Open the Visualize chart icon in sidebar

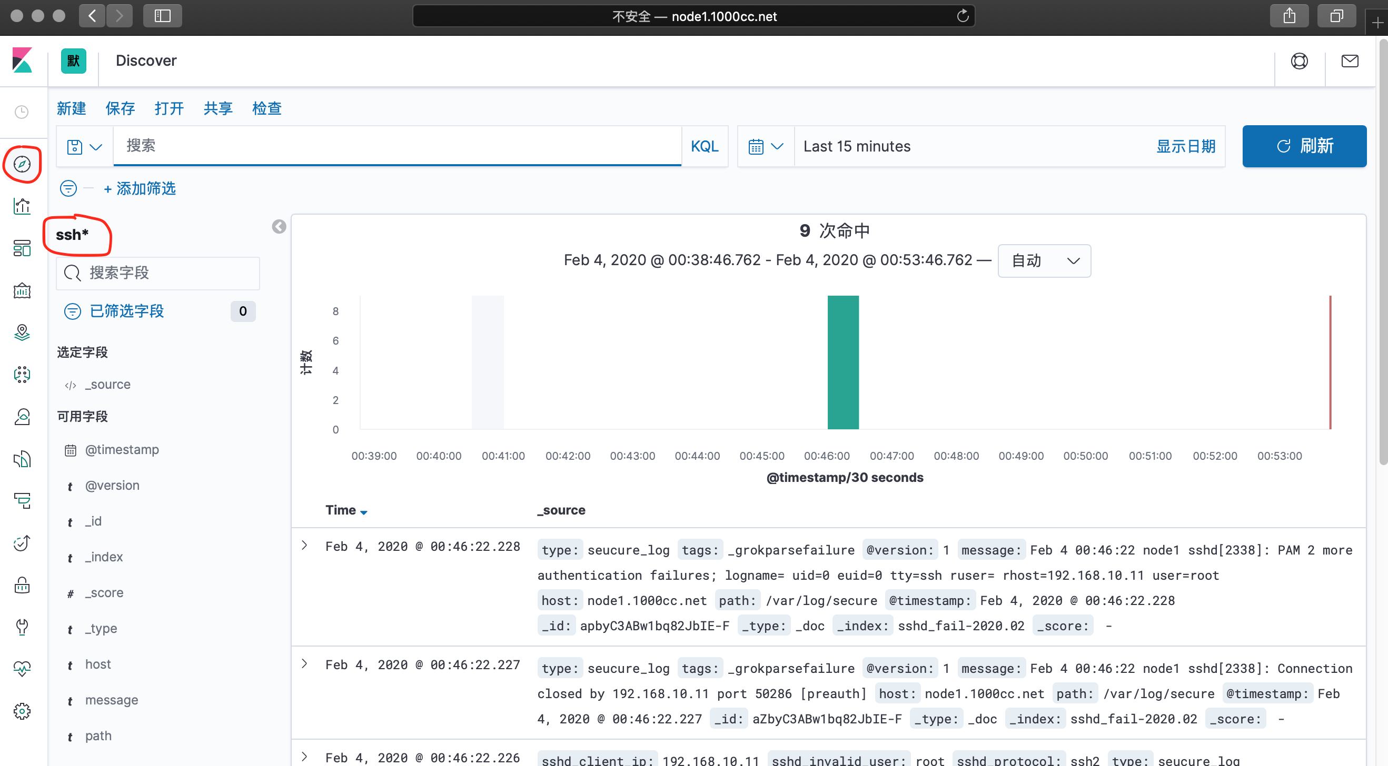(x=22, y=206)
